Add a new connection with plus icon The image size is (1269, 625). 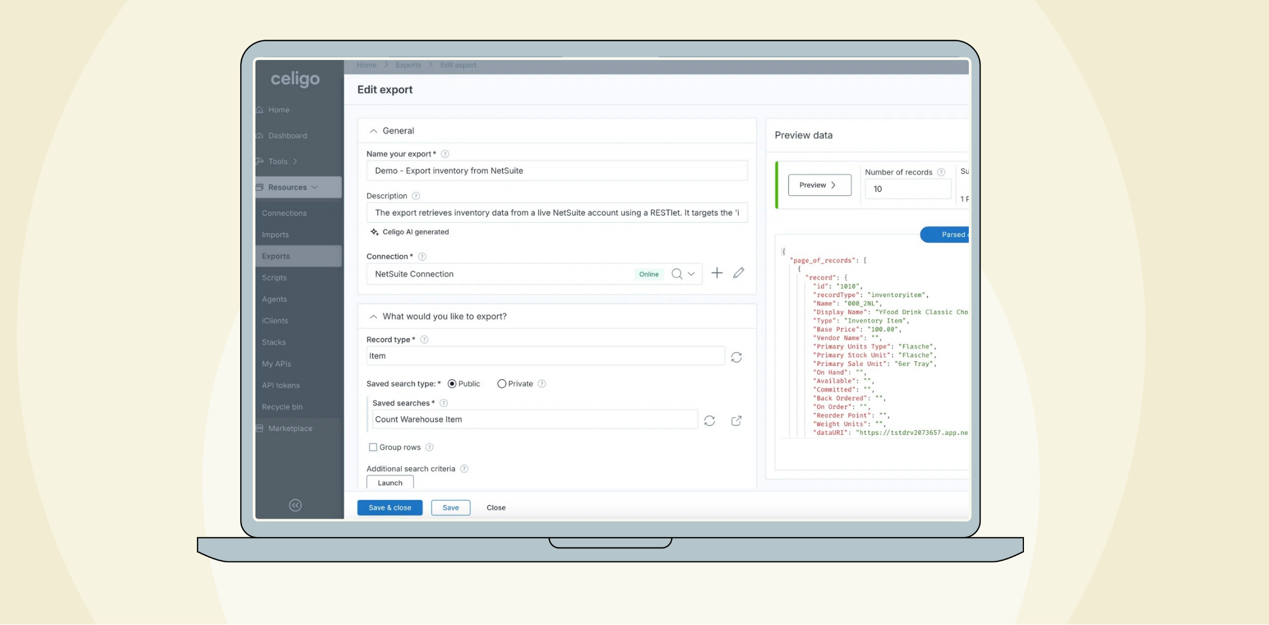click(x=717, y=273)
